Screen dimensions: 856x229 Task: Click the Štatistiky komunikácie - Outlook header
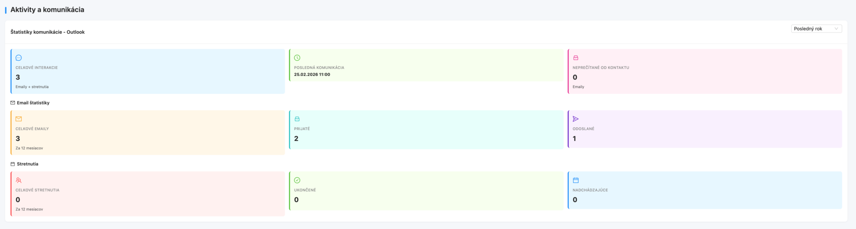48,32
